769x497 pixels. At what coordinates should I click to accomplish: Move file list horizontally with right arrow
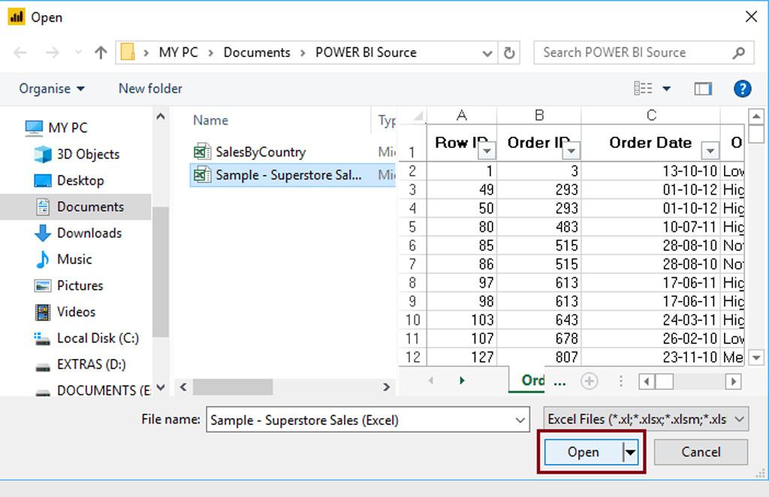pos(387,387)
